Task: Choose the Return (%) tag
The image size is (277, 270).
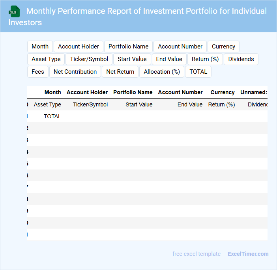Action: [205, 59]
